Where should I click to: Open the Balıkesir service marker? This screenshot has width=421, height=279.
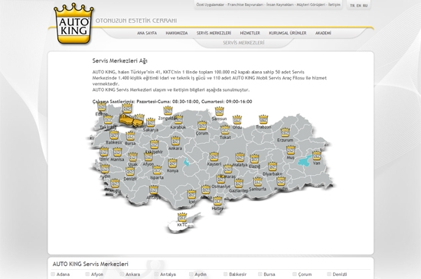point(114,135)
